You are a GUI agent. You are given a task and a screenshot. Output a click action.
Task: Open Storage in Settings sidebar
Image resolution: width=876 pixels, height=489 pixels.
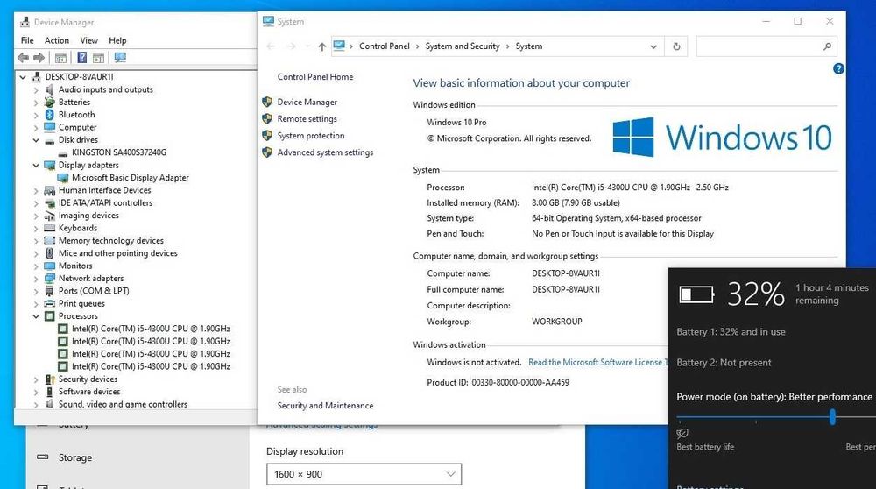point(74,457)
